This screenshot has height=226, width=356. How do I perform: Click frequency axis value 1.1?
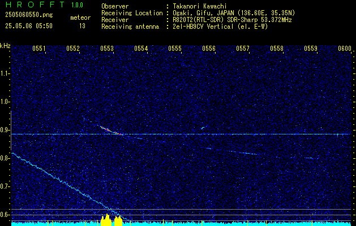click(x=5, y=73)
